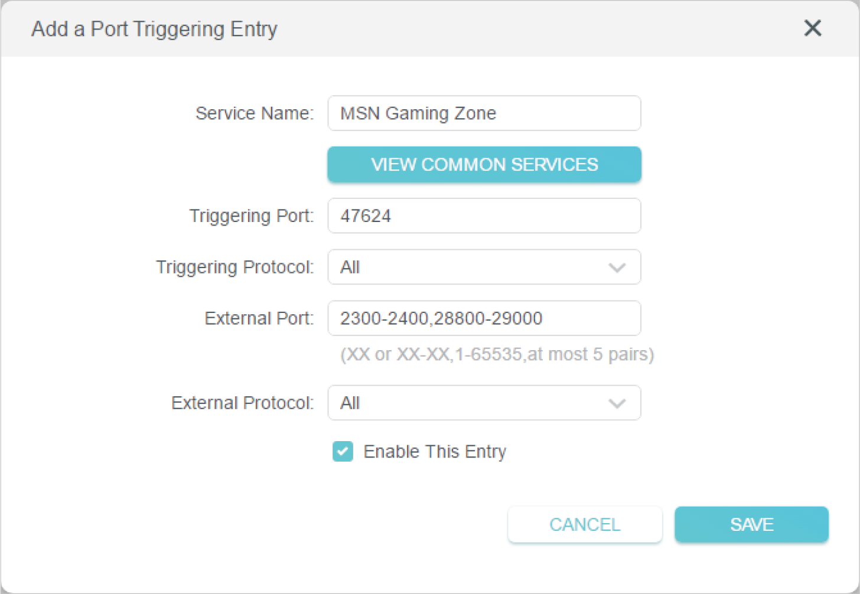The image size is (860, 594).
Task: Select the "Triggering Protocol:" label text
Action: click(235, 267)
